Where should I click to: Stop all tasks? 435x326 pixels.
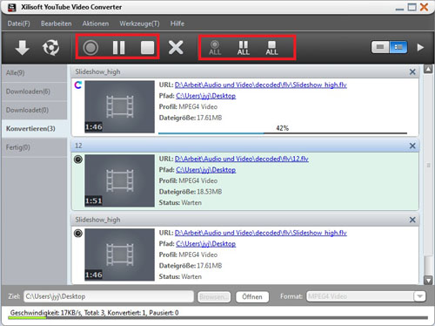pyautogui.click(x=271, y=48)
